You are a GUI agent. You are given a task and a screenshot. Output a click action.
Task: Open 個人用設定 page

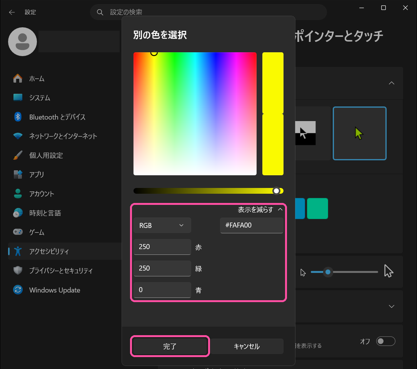(65, 155)
